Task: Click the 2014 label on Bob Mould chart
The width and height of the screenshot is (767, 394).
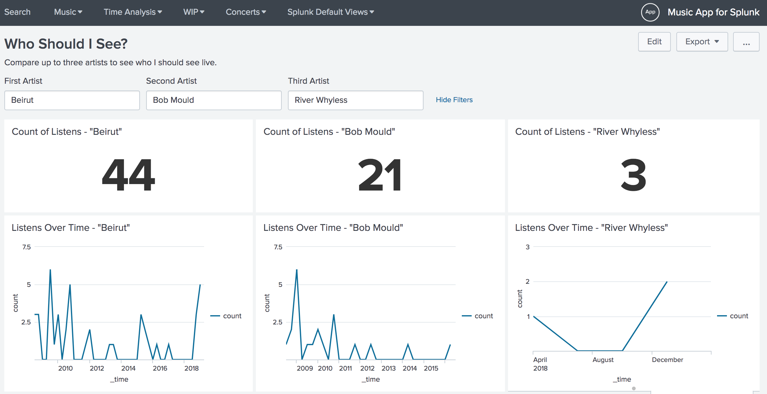Action: (x=410, y=368)
